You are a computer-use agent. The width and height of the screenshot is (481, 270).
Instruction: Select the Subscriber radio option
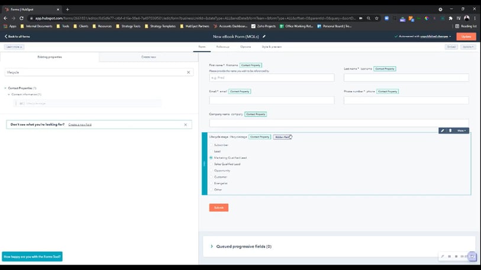point(211,145)
